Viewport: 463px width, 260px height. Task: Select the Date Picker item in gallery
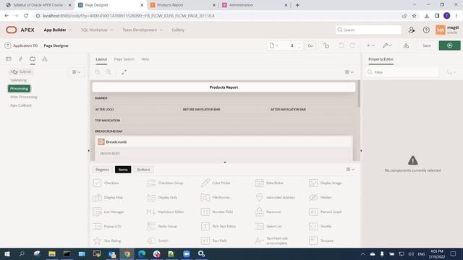click(x=270, y=183)
